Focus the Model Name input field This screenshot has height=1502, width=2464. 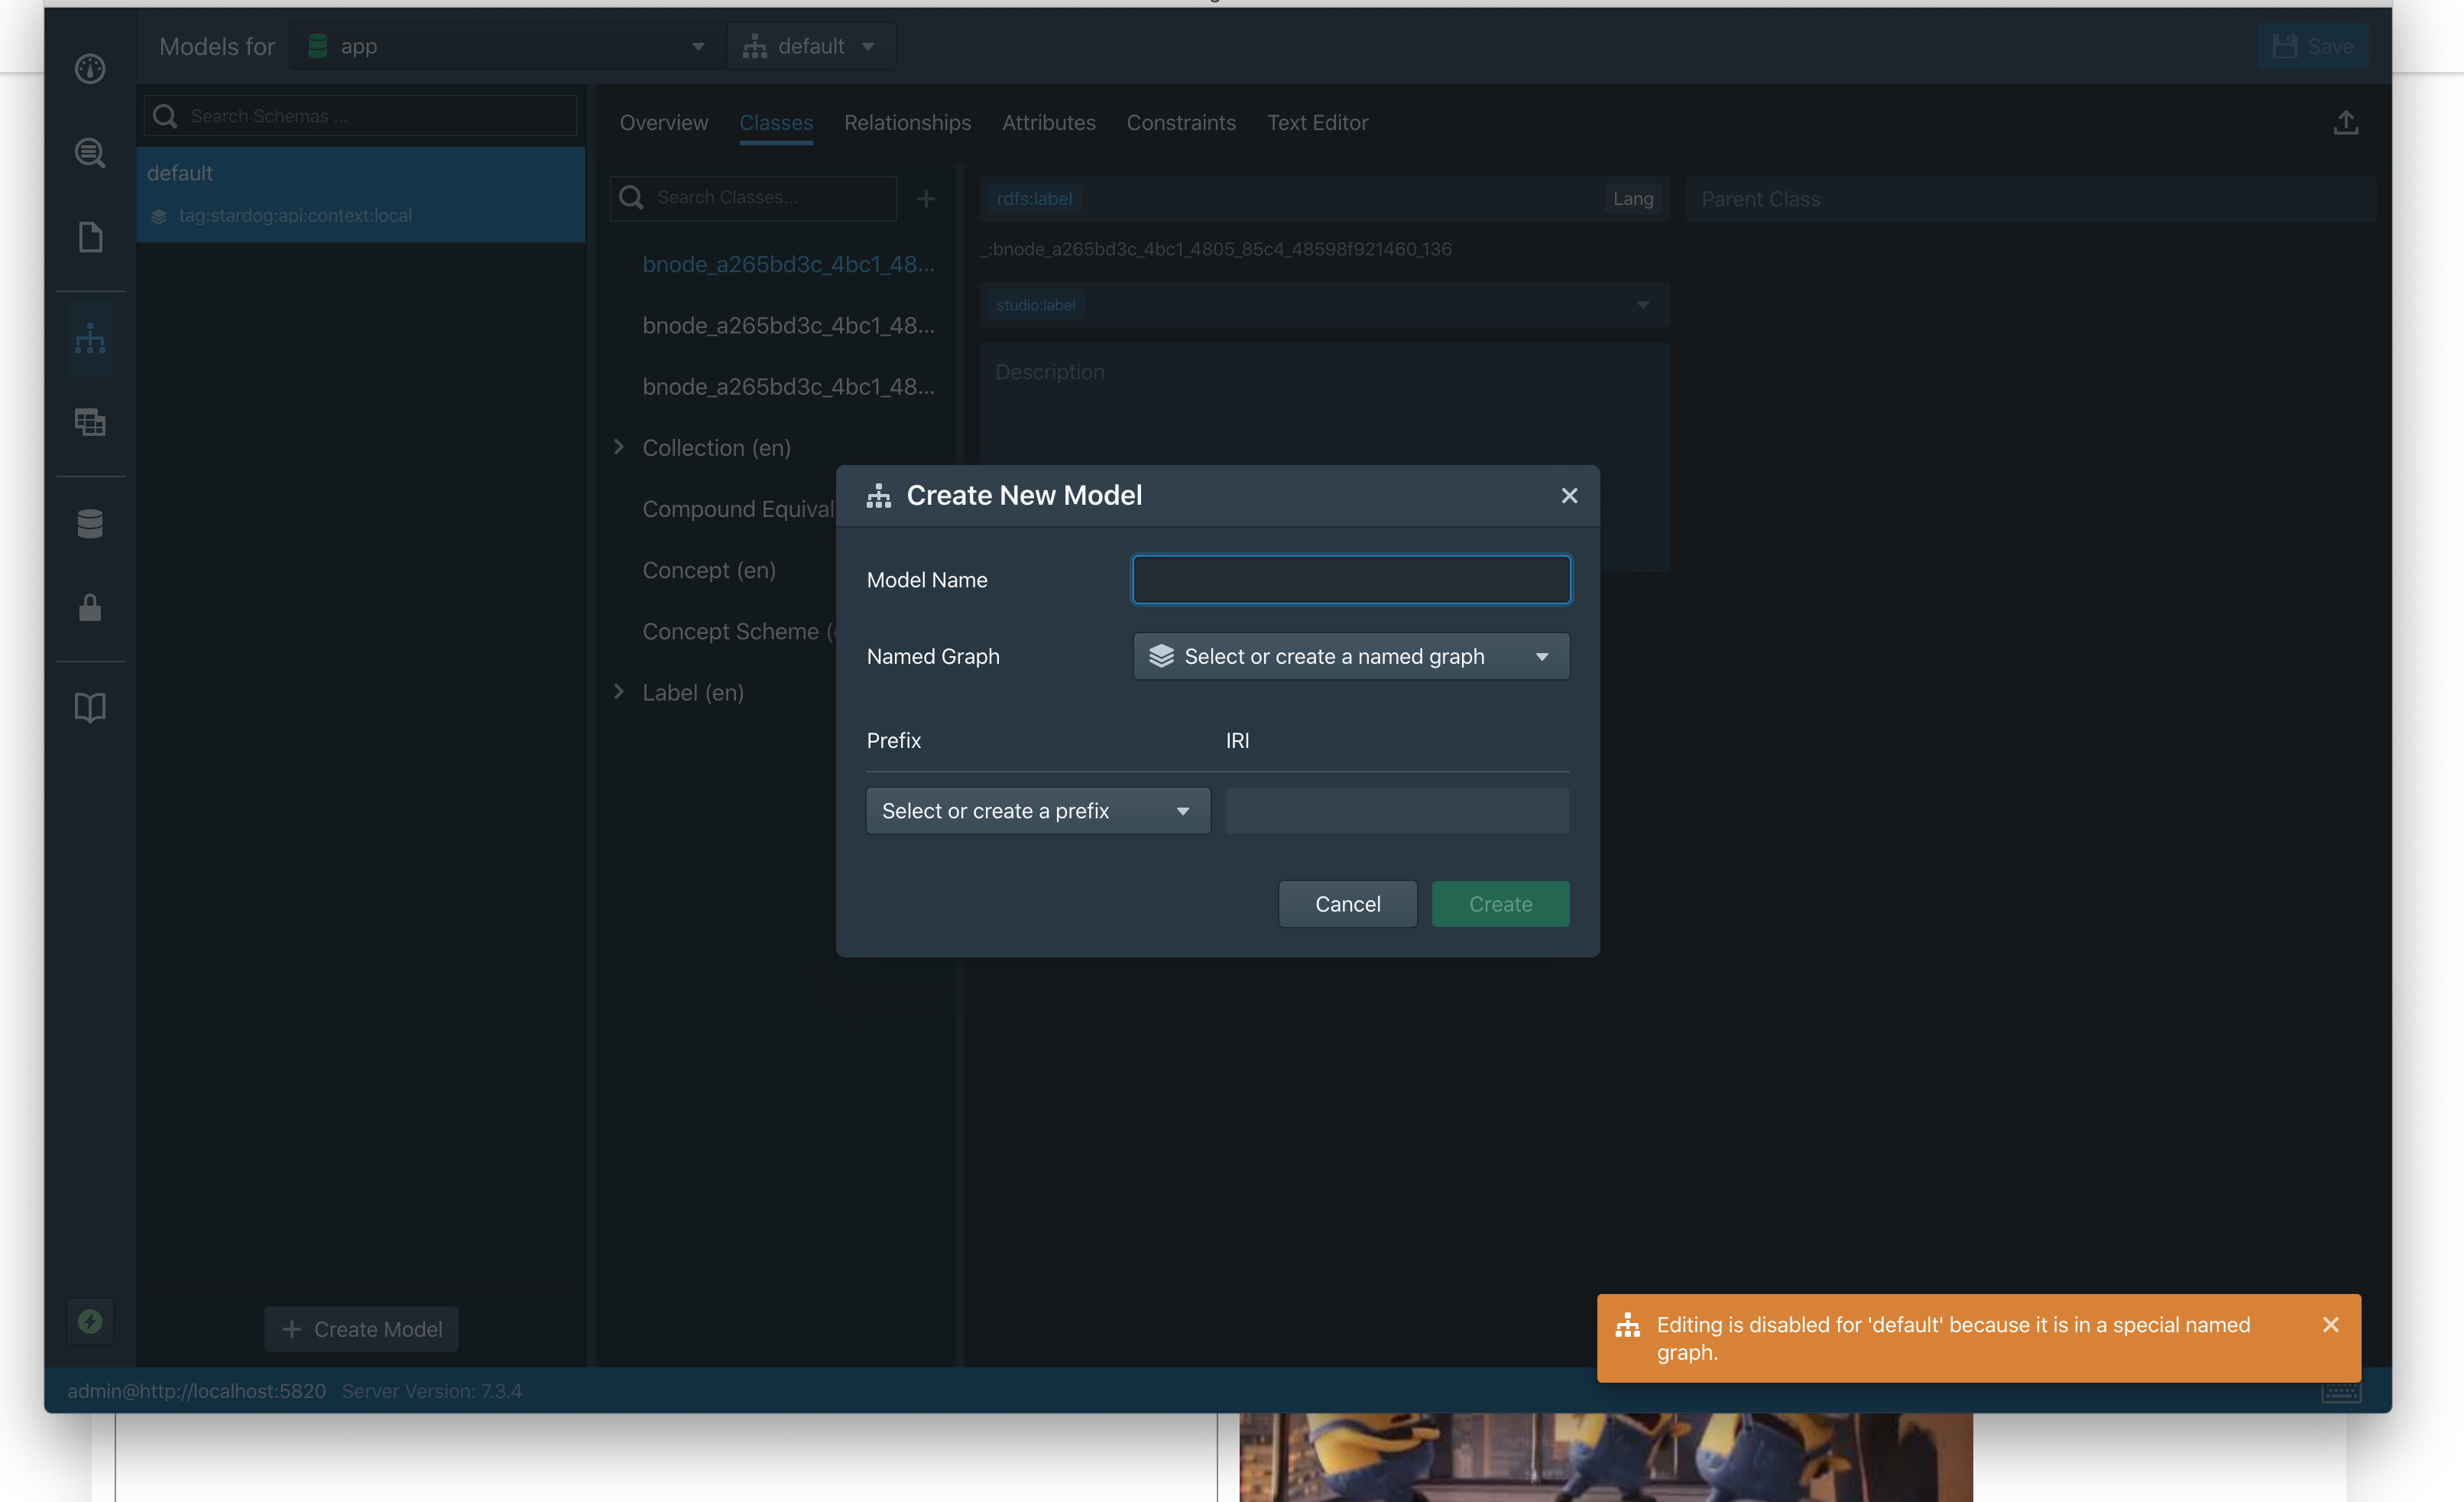(1350, 580)
